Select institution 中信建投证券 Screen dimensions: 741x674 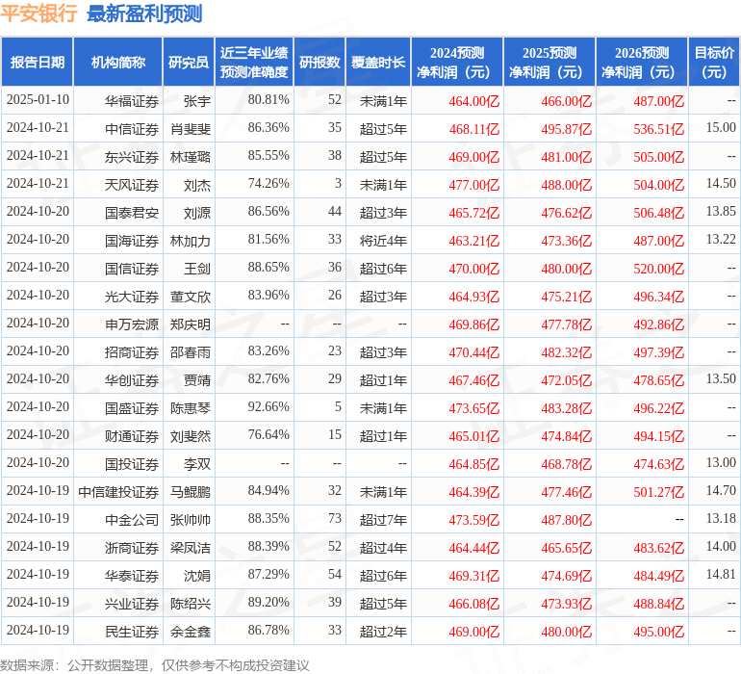(x=118, y=491)
